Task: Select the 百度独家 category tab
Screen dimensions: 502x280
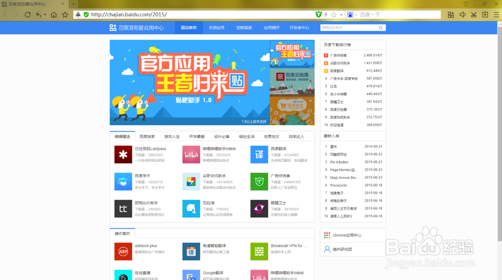Action: 147,136
